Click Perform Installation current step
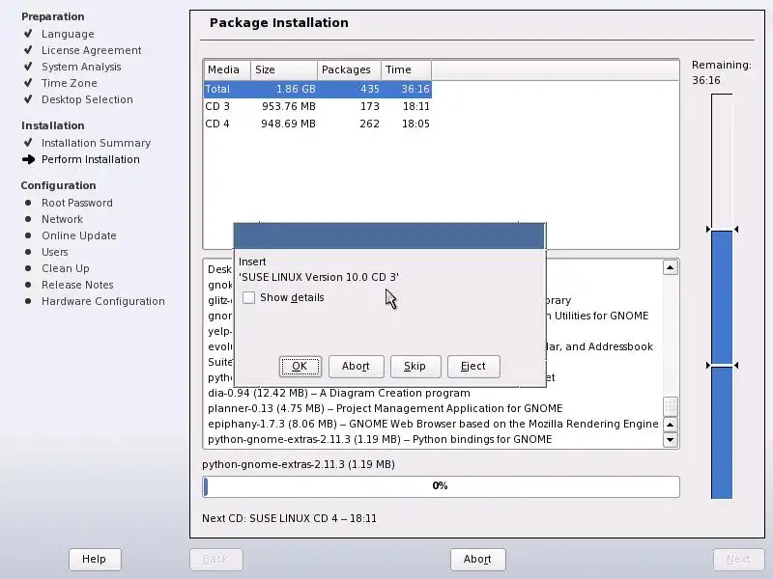This screenshot has width=773, height=579. coord(91,159)
